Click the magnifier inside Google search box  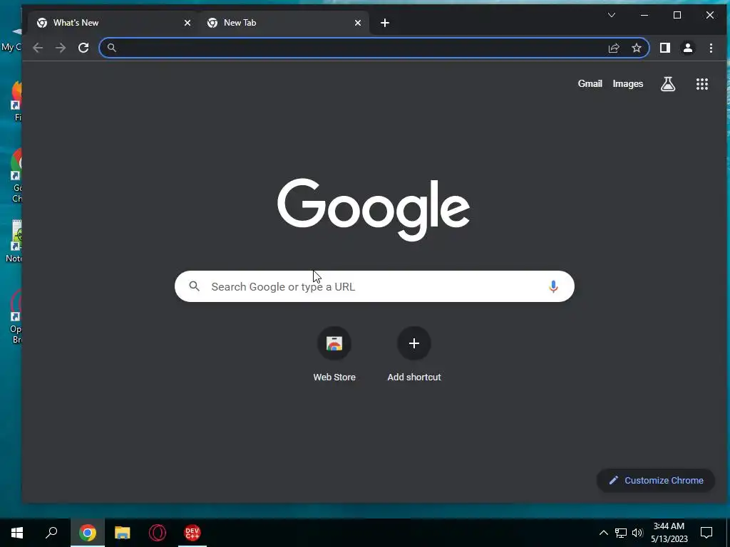coord(195,286)
